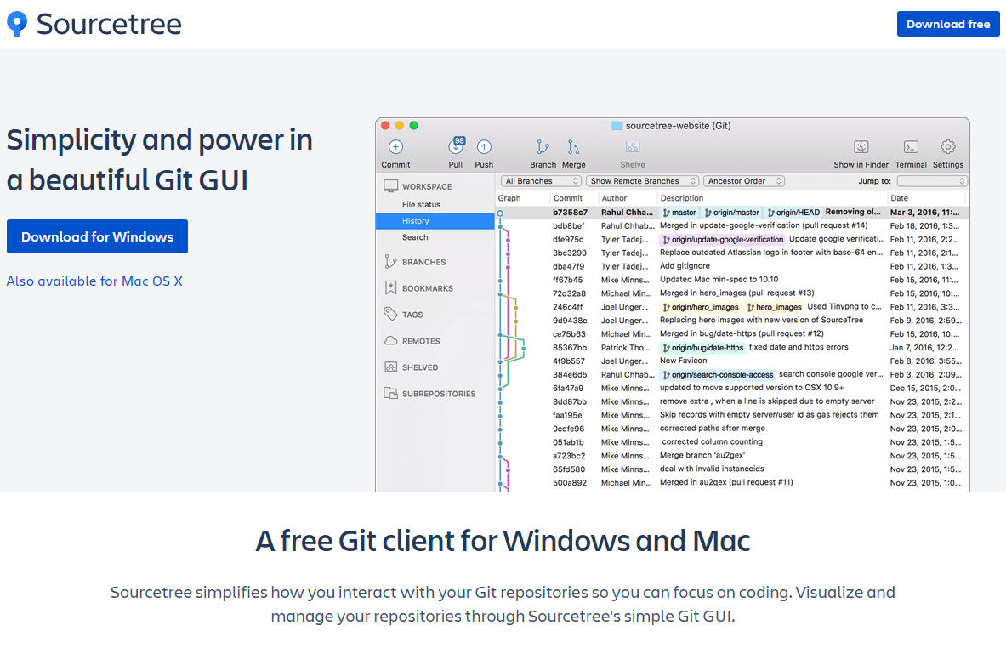This screenshot has width=1006, height=648.
Task: Open the Settings gear icon
Action: 947,147
